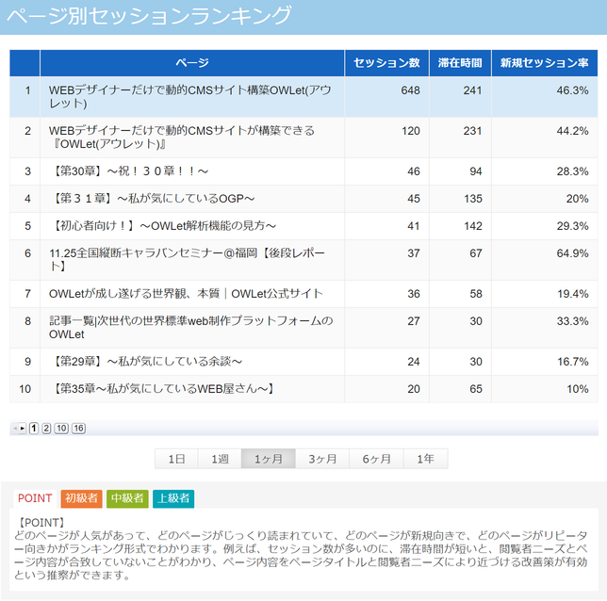The height and width of the screenshot is (601, 607).
Task: Jump to pagination page 10
Action: [x=61, y=429]
